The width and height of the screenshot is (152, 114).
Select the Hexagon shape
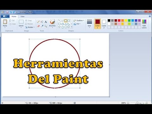66,27
